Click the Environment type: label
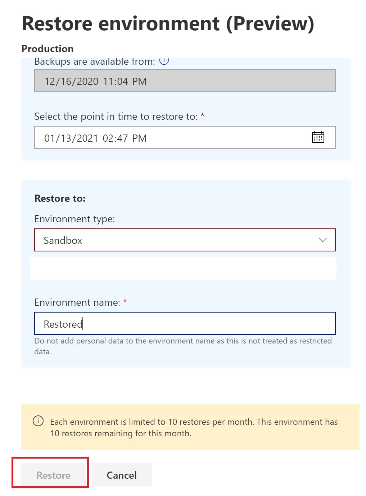 [74, 219]
